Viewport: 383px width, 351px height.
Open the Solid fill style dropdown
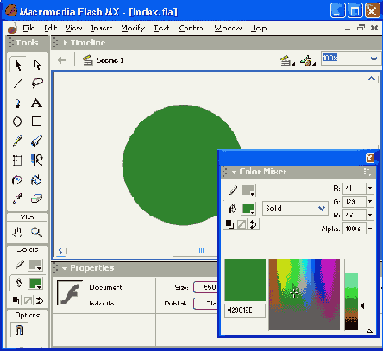295,209
